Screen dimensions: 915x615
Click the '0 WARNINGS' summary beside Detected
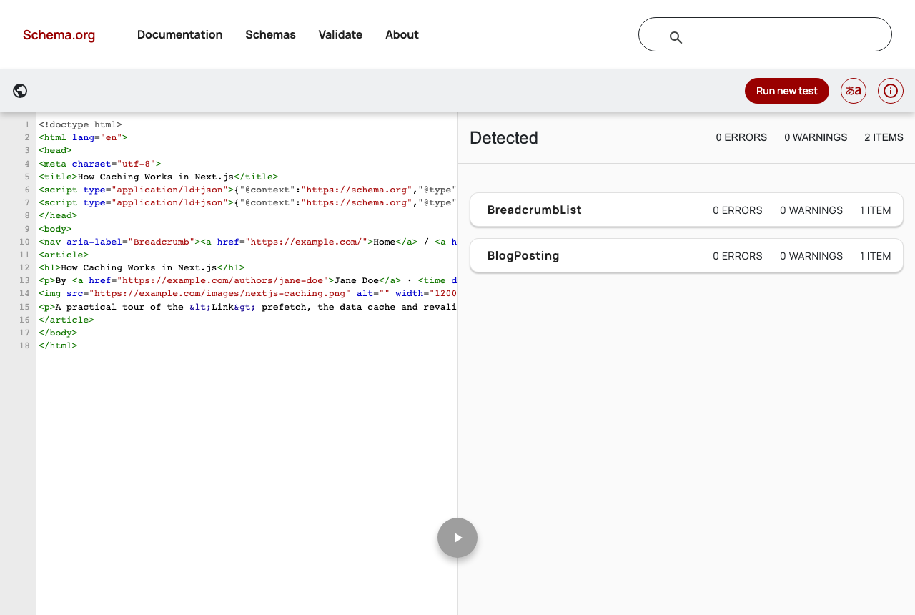point(816,137)
